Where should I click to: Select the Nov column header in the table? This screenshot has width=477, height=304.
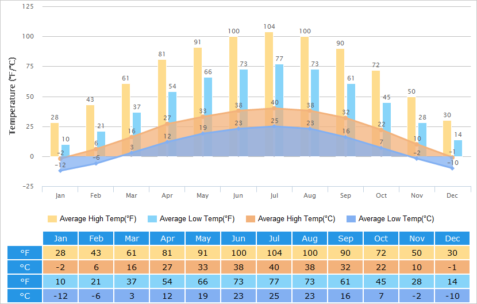(x=417, y=238)
